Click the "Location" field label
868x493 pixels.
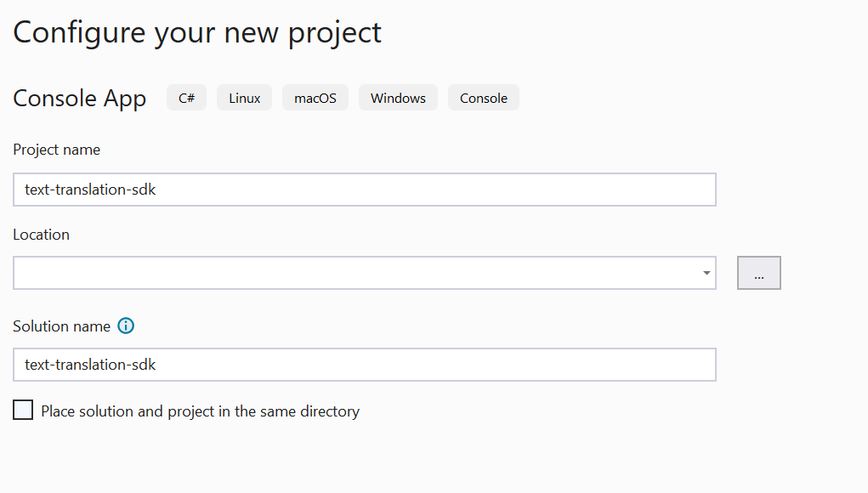[x=41, y=234]
